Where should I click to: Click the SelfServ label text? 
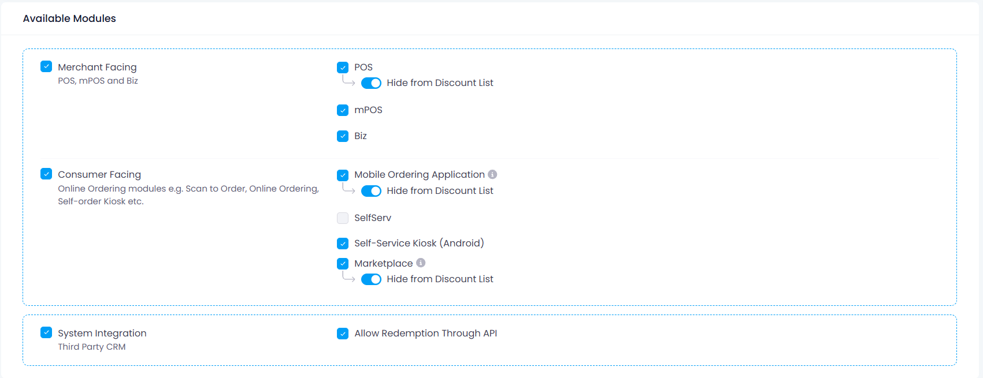pyautogui.click(x=373, y=218)
